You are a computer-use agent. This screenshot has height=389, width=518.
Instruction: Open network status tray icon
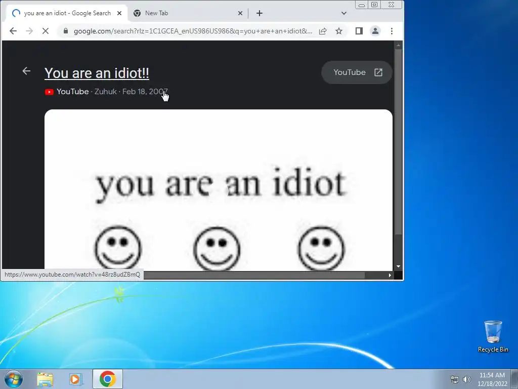455,379
